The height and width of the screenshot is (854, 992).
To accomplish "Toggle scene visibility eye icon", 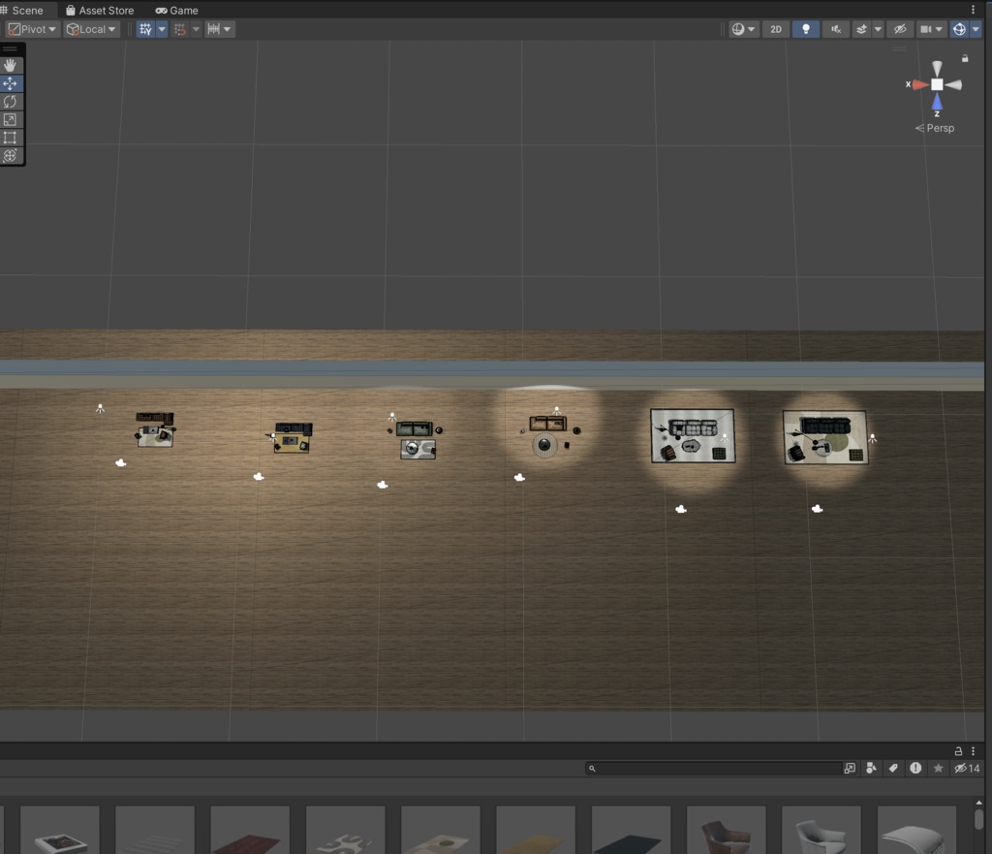I will [900, 29].
